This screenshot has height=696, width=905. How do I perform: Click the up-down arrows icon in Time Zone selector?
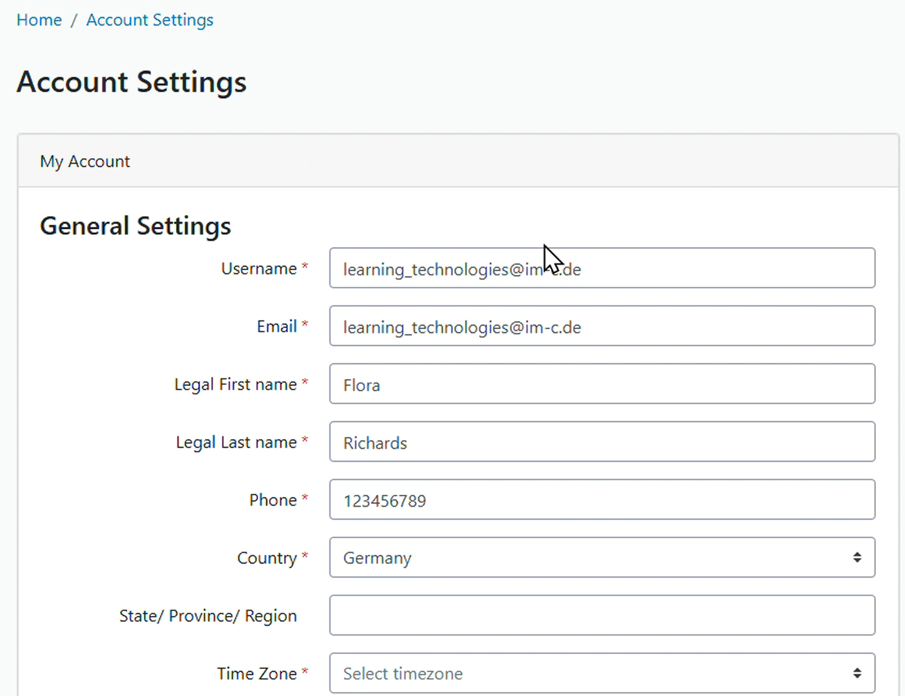point(857,673)
